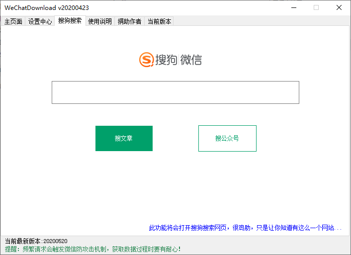Click the 当前最新版本:20200520 status text
The height and width of the screenshot is (255, 351).
(x=36, y=241)
